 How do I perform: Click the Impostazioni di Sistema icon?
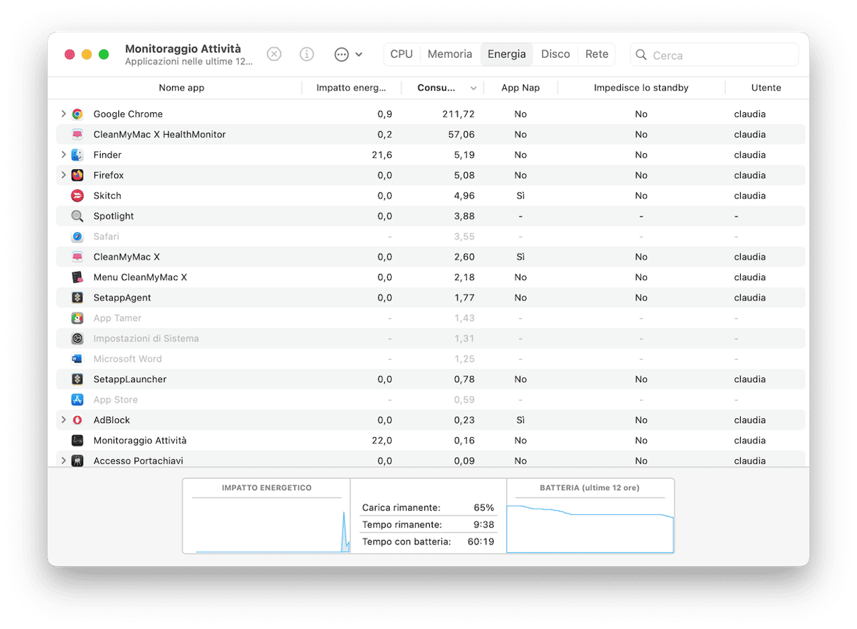[x=78, y=339]
